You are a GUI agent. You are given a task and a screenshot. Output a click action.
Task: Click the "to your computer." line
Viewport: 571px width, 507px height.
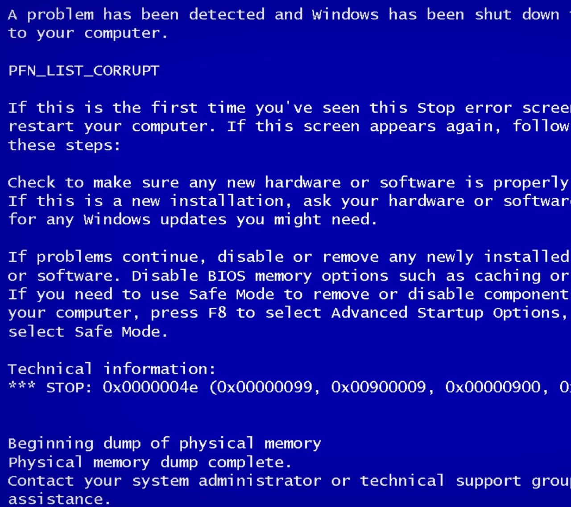(x=88, y=33)
